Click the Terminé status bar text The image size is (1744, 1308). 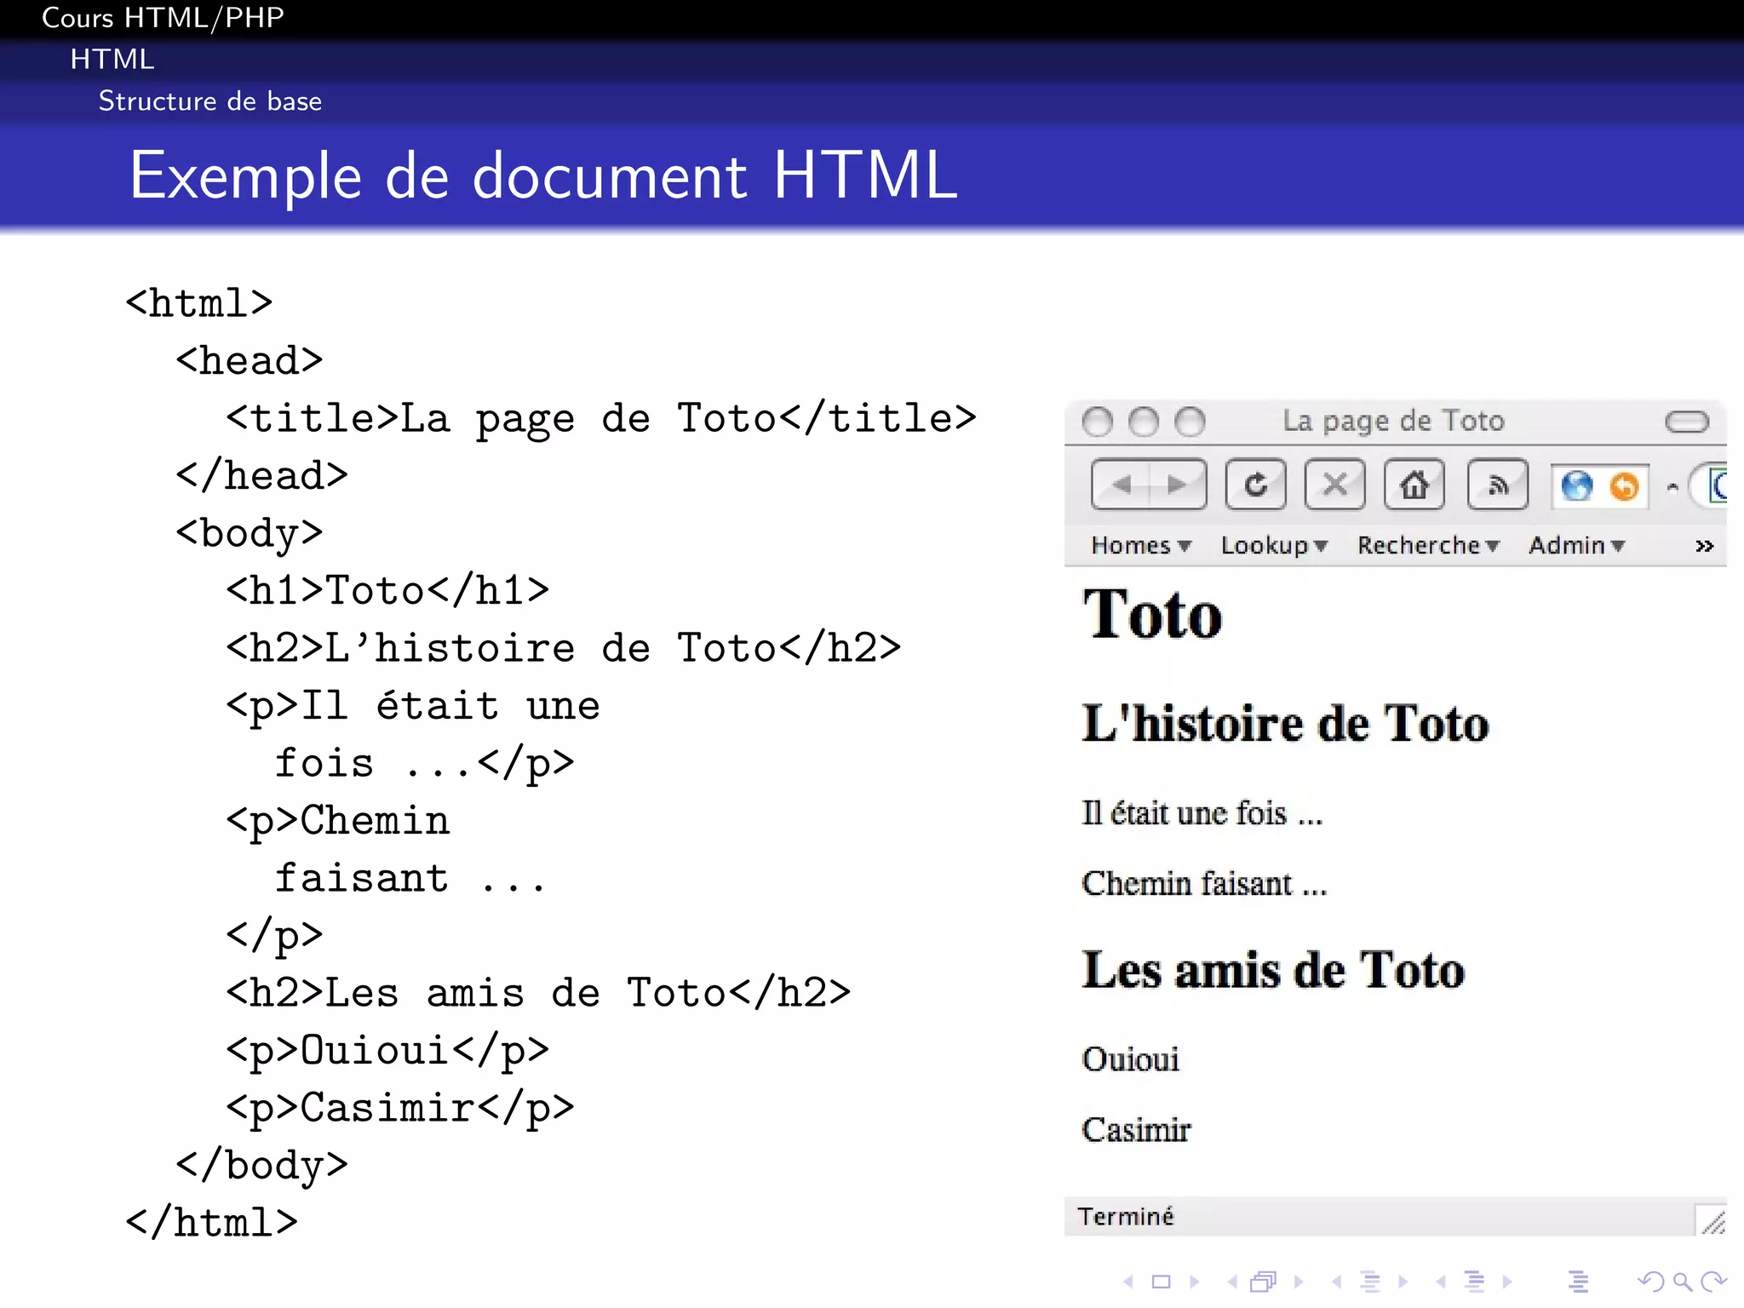[x=1126, y=1216]
